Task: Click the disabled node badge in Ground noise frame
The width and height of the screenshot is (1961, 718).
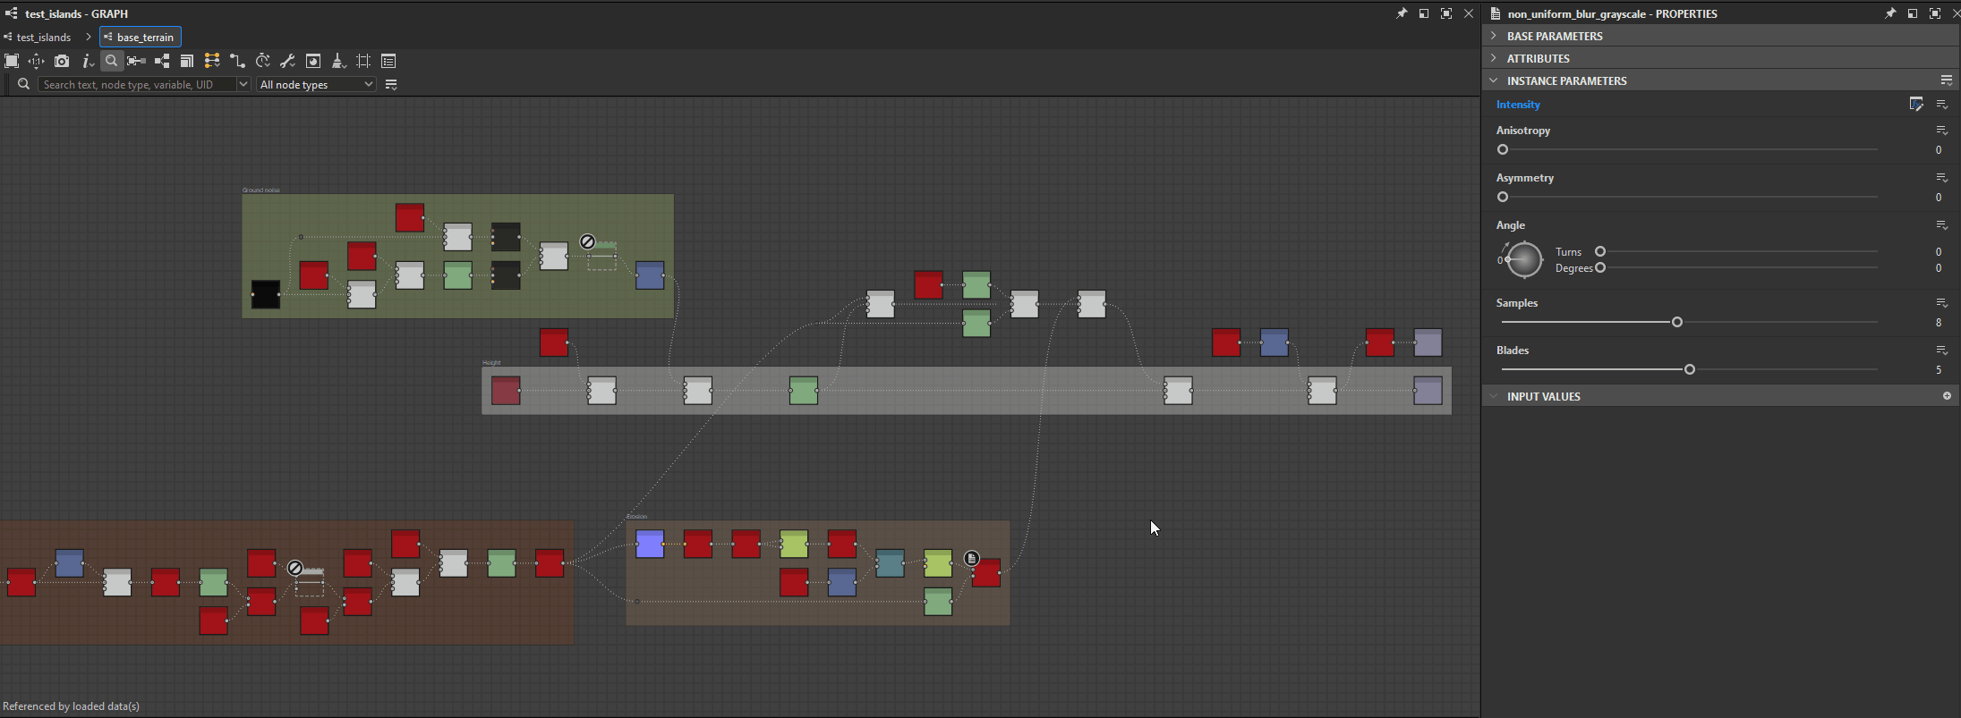Action: click(x=587, y=241)
